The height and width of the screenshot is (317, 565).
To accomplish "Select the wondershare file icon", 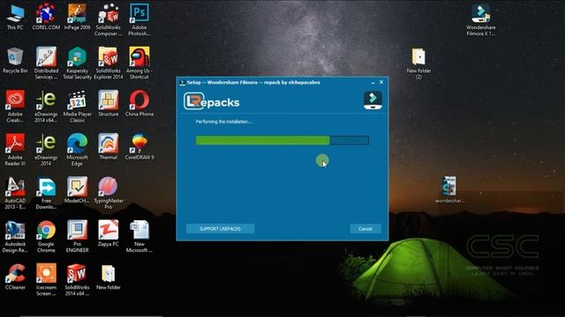I will click(449, 190).
